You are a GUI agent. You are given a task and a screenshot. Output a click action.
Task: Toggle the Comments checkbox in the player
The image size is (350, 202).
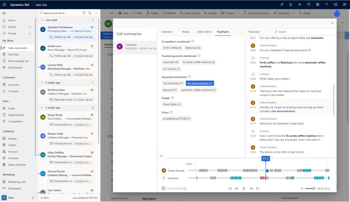click(163, 188)
